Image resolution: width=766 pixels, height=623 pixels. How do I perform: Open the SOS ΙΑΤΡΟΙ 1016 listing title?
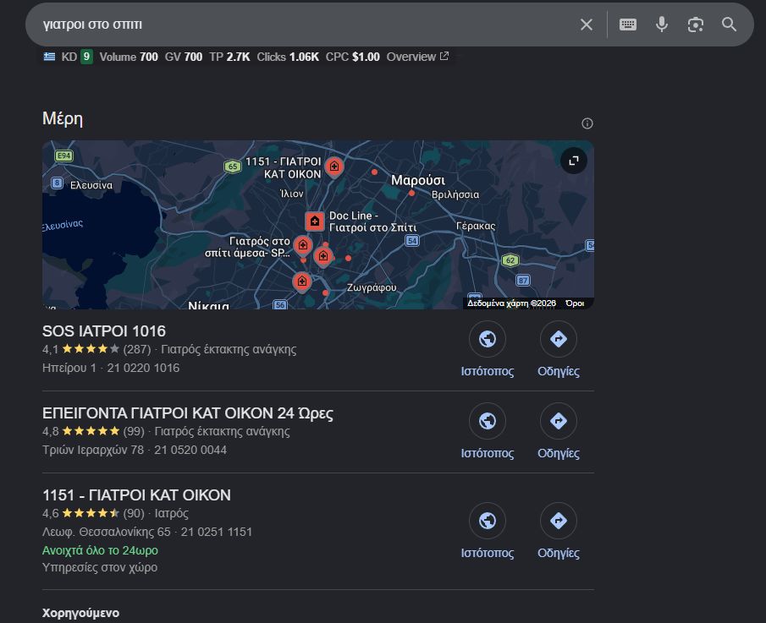tap(104, 331)
